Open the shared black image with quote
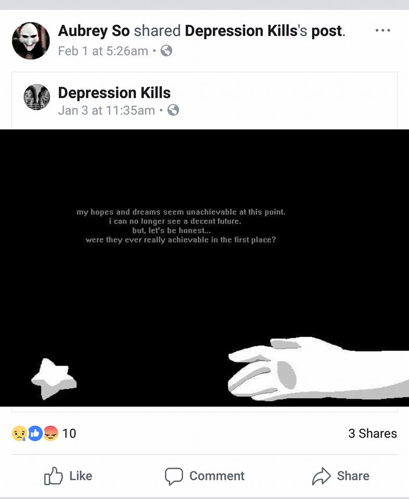Screen dimensions: 409x499 click(204, 268)
